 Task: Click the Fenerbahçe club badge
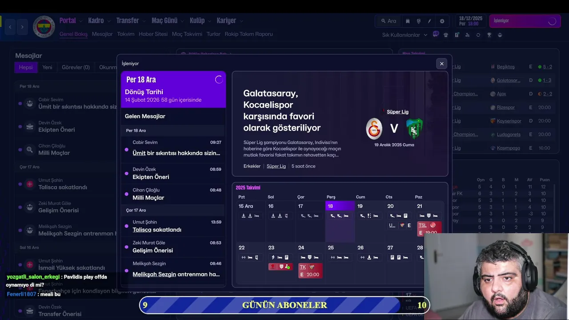[44, 27]
